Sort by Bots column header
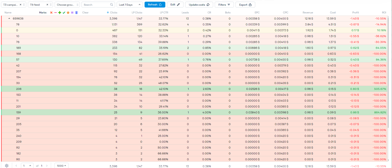This screenshot has width=392, height=168. tap(228, 13)
